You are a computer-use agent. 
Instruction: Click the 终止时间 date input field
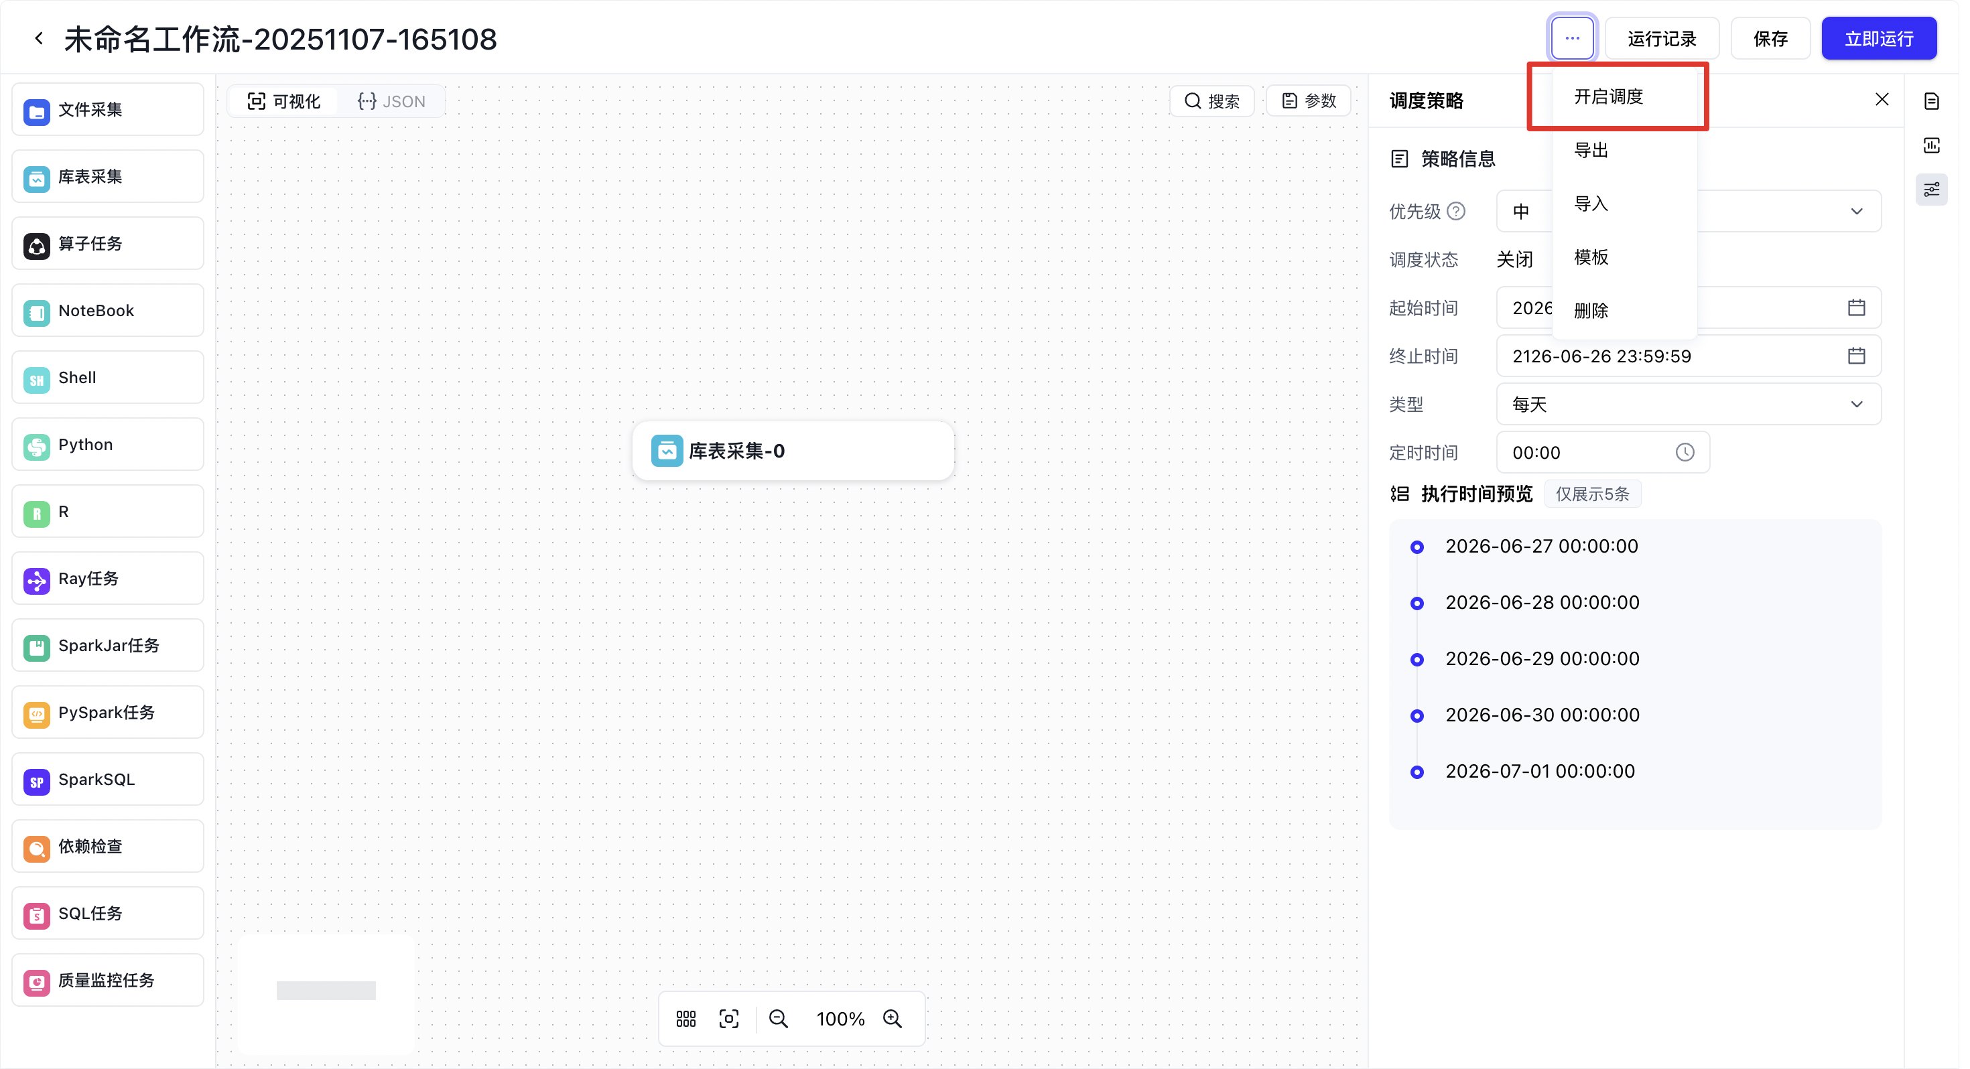point(1697,358)
